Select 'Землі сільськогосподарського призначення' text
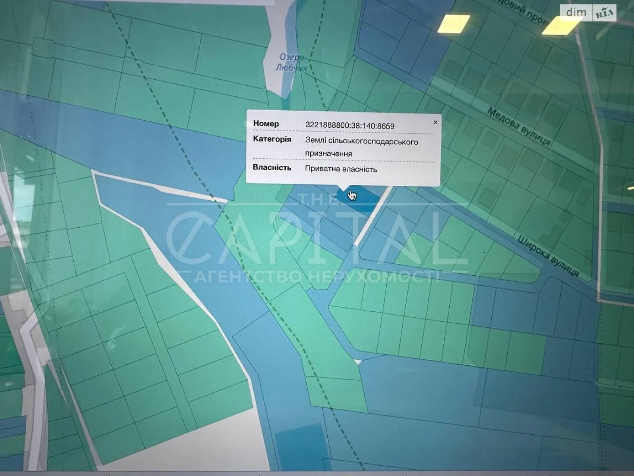 [361, 148]
